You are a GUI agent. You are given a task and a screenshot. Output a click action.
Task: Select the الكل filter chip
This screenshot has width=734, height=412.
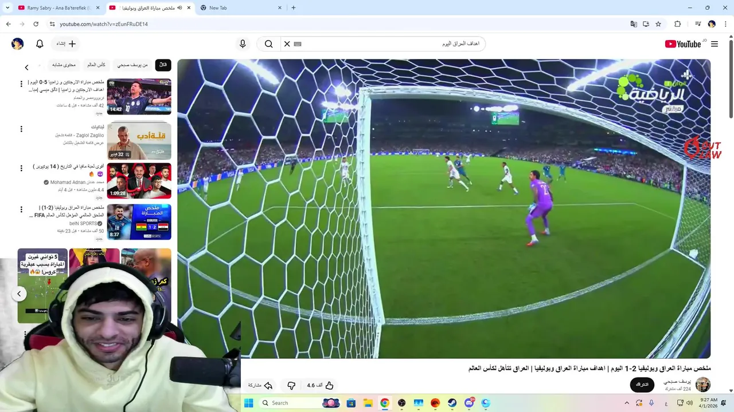coord(163,65)
